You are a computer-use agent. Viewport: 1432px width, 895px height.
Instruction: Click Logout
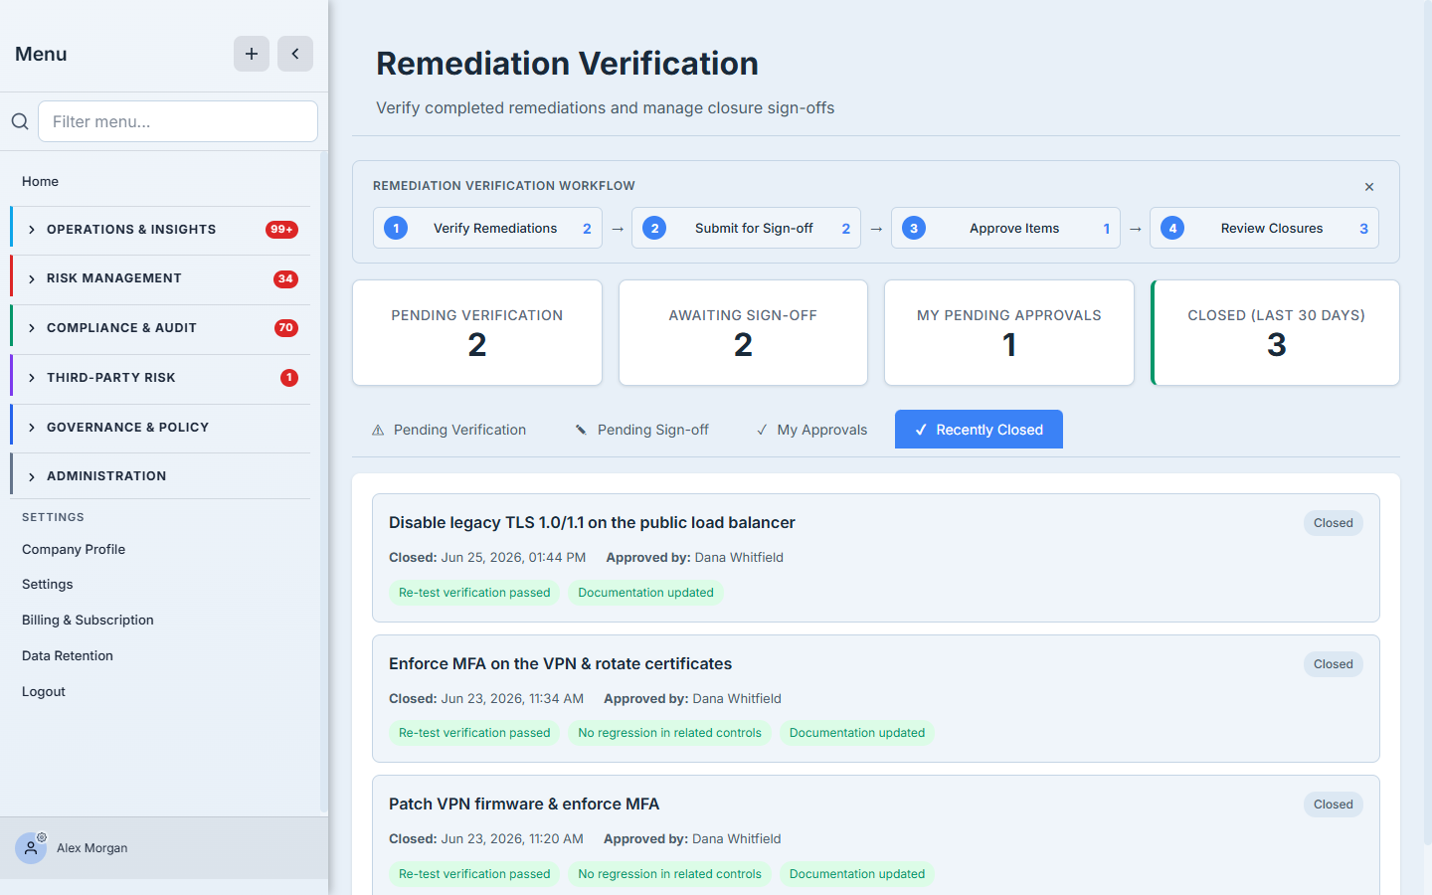tap(44, 691)
